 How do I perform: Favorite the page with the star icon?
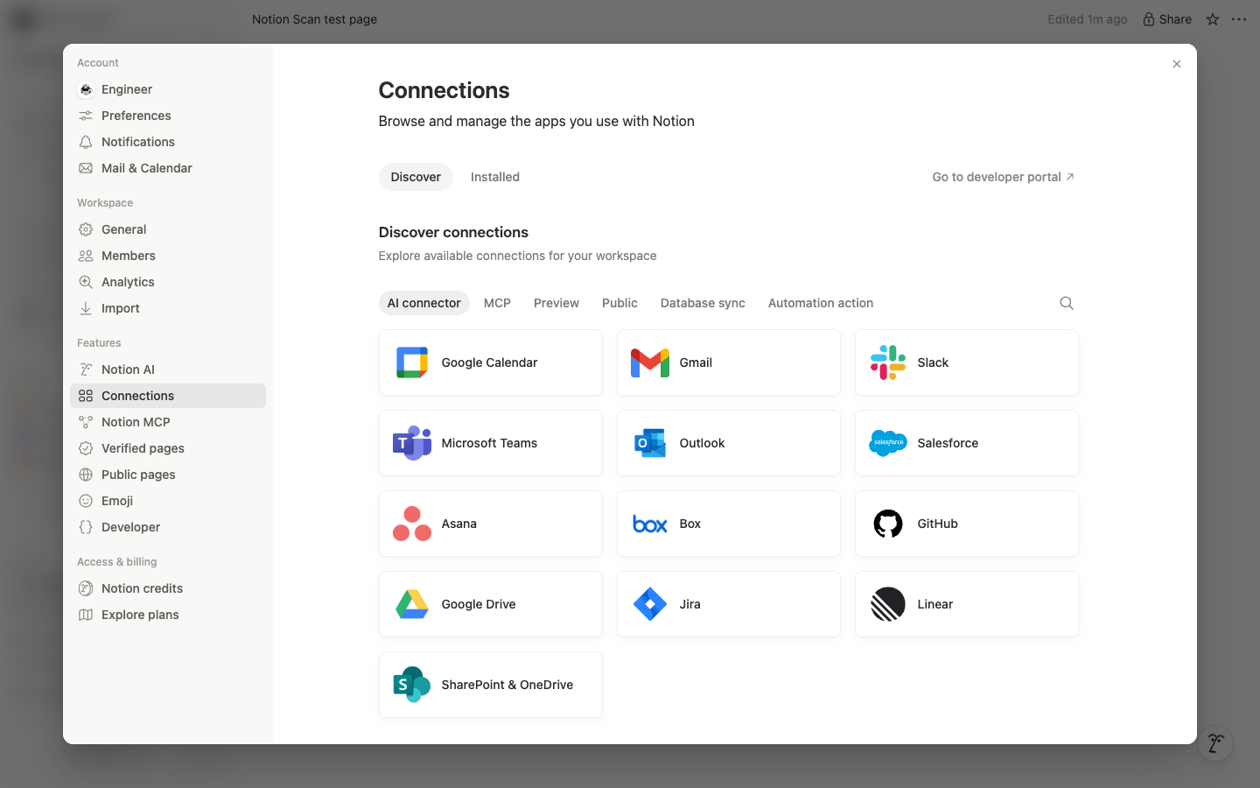click(1213, 19)
